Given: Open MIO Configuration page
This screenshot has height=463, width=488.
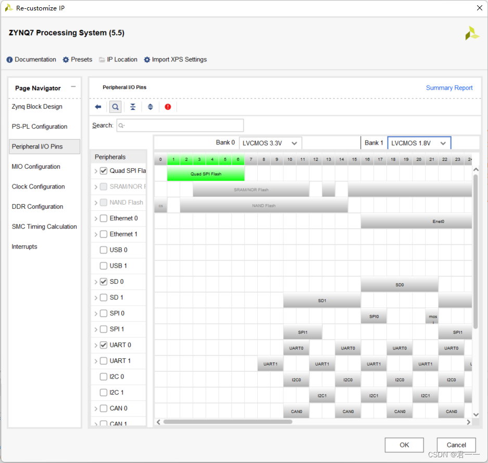Looking at the screenshot, I should pos(36,167).
